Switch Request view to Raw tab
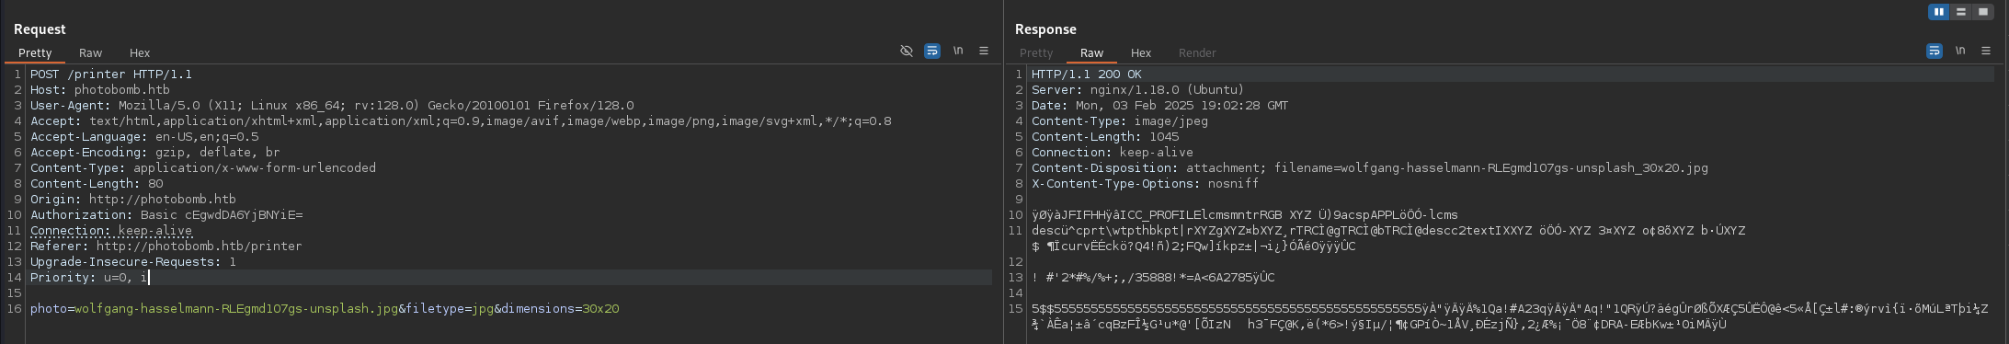2009x344 pixels. point(90,53)
